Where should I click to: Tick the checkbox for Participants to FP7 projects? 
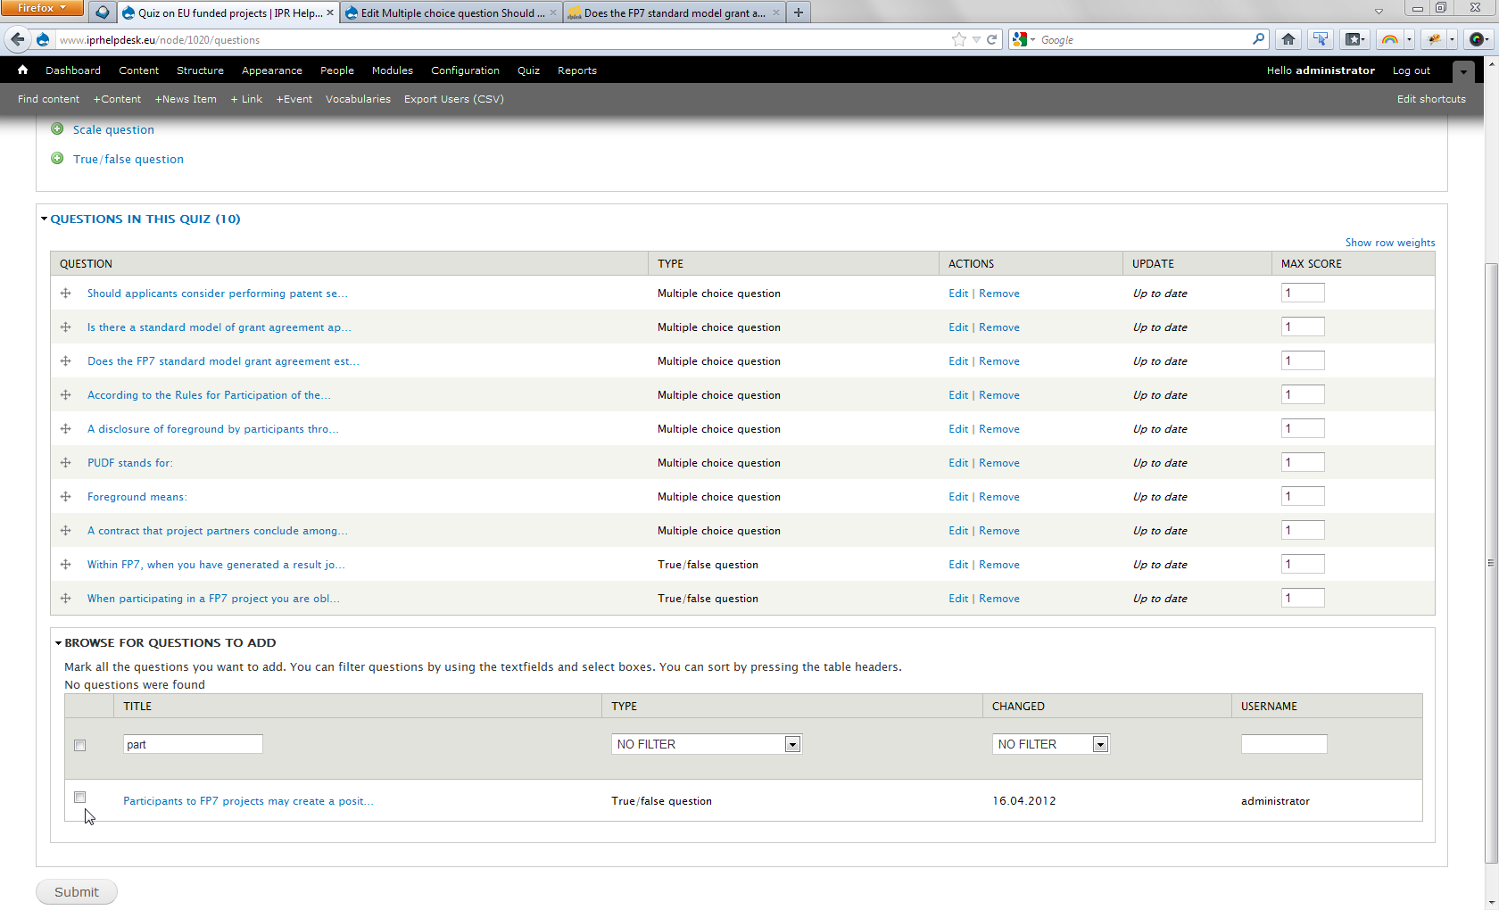[x=80, y=798]
